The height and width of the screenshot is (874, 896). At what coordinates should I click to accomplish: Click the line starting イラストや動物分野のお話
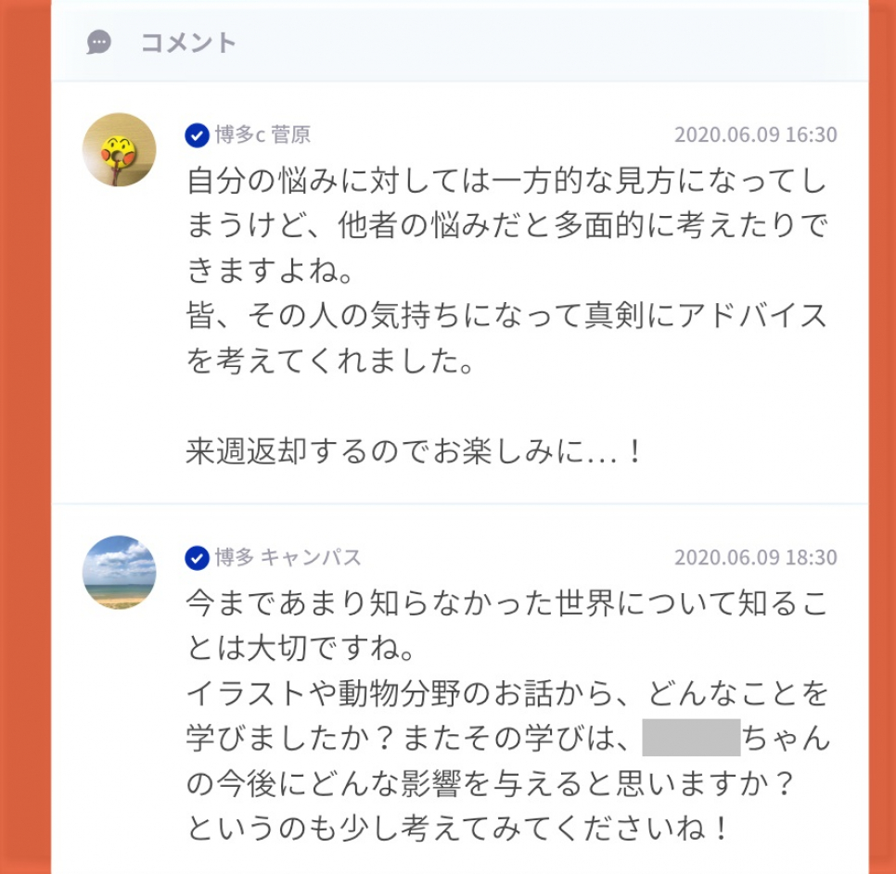point(506,693)
